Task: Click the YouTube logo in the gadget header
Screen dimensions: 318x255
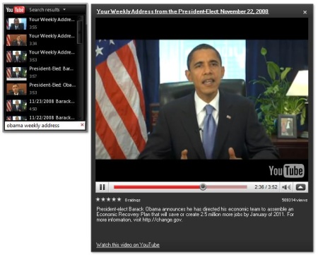Action: [x=16, y=10]
